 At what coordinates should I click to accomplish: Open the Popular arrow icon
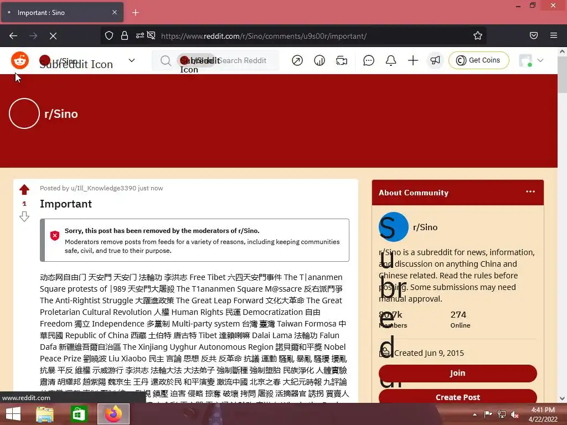coord(297,60)
